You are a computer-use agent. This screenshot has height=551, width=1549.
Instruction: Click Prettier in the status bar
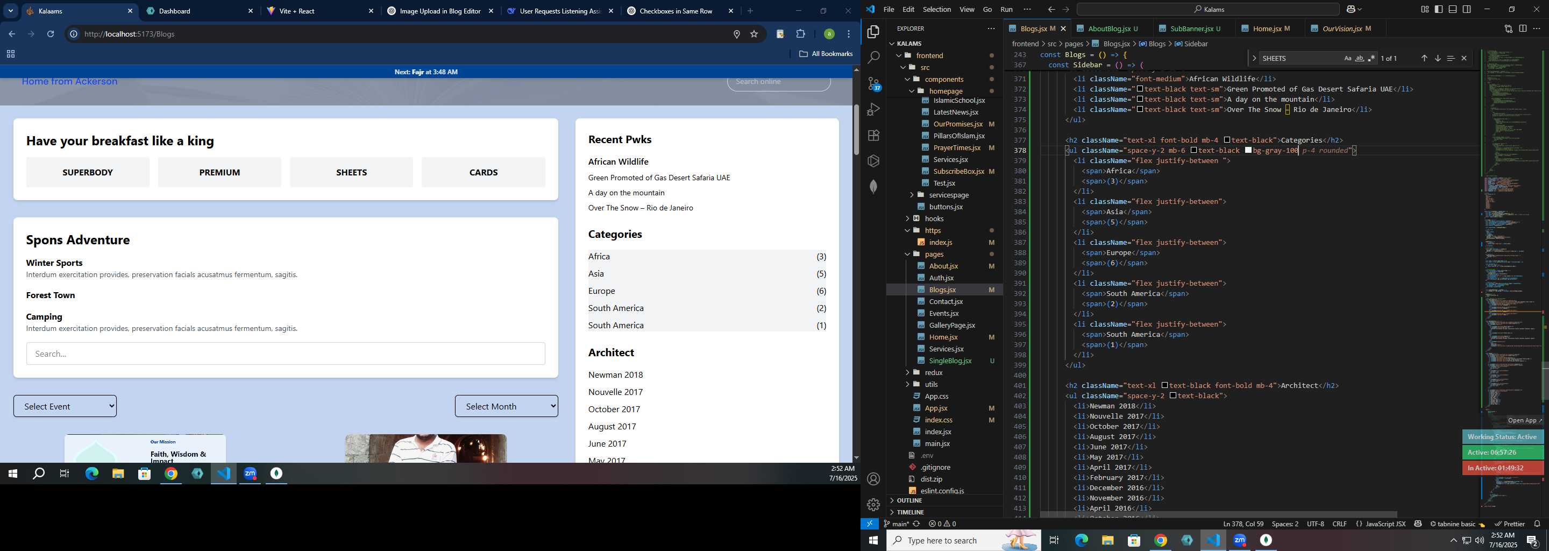[x=1509, y=524]
